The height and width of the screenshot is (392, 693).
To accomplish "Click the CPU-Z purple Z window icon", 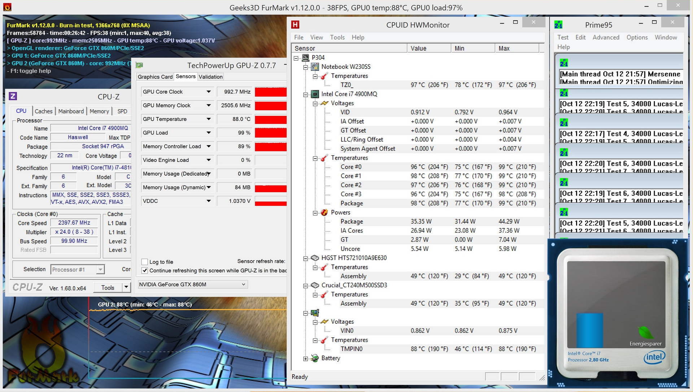I will (13, 96).
